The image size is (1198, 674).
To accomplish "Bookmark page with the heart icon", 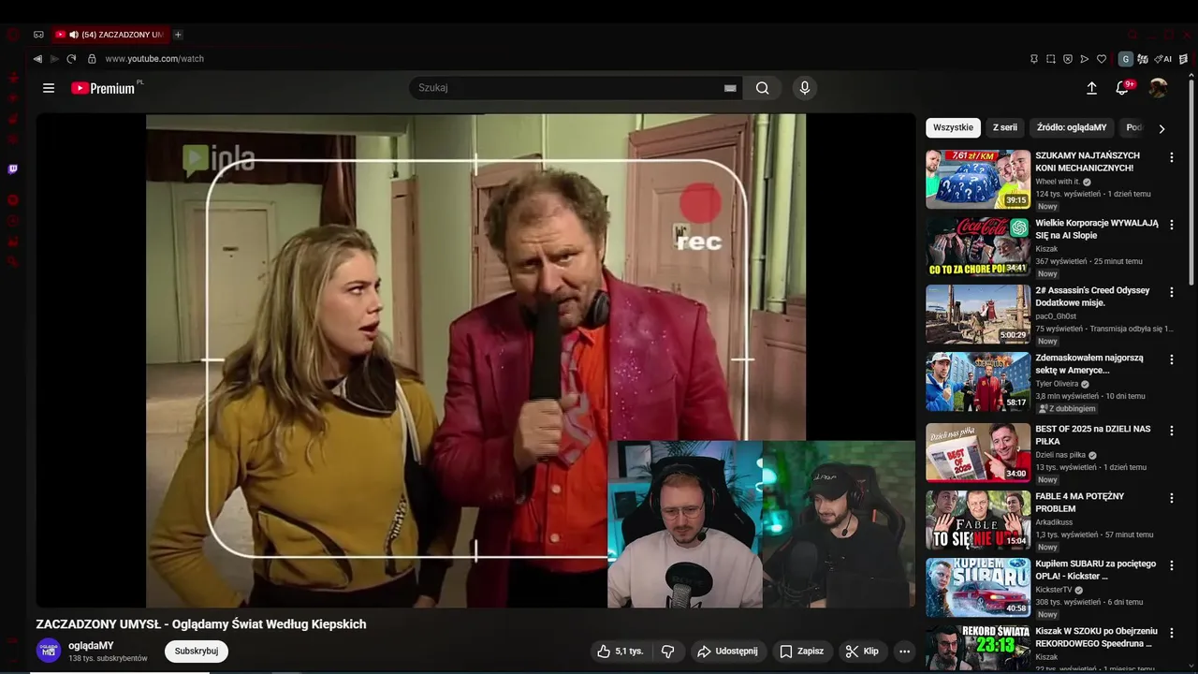I will 1102,59.
